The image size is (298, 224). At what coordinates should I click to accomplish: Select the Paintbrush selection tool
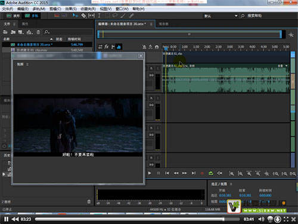(x=123, y=16)
